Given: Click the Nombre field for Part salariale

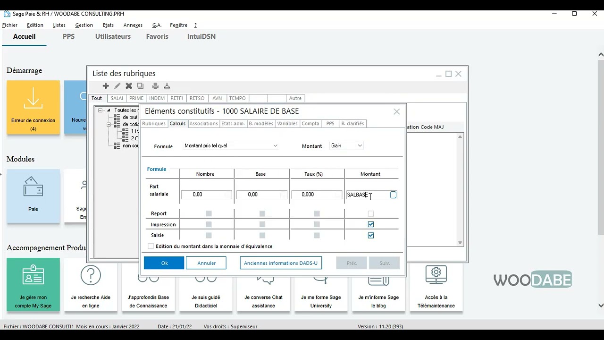Looking at the screenshot, I should [206, 195].
